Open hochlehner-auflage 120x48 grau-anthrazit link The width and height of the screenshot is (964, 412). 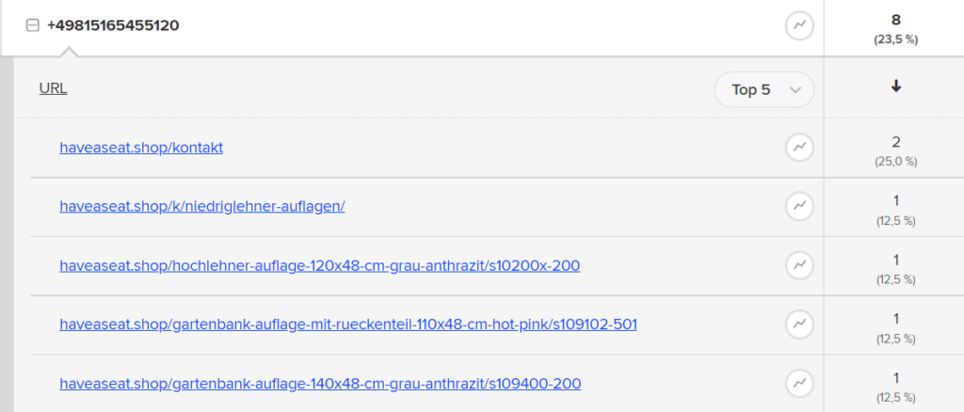(320, 266)
